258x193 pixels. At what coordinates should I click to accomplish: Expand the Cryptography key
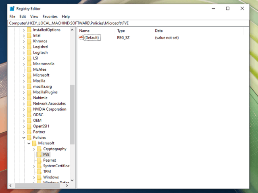point(34,149)
